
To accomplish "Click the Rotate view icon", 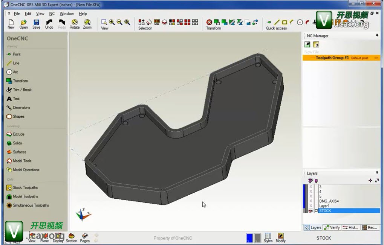I will (x=75, y=24).
